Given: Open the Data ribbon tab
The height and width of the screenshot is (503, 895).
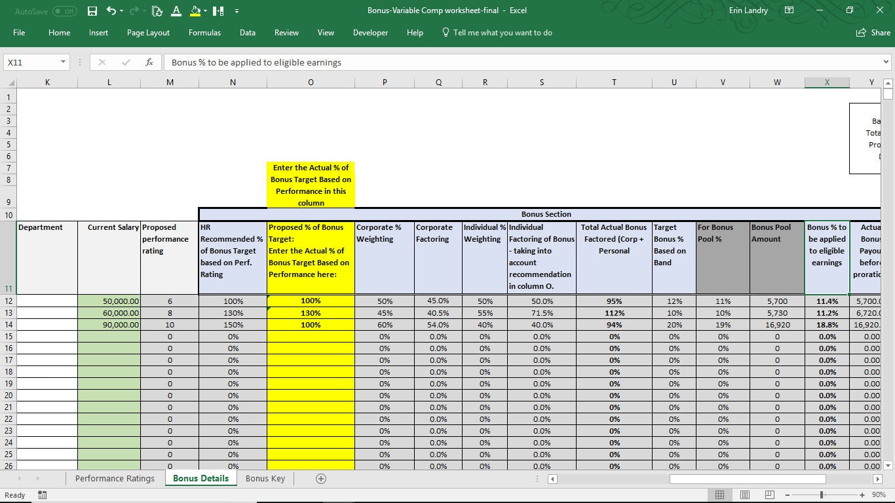Looking at the screenshot, I should (248, 32).
